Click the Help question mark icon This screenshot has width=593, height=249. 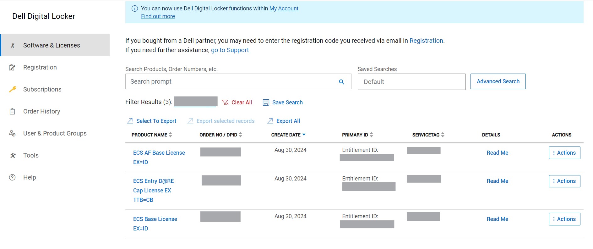[x=12, y=177]
